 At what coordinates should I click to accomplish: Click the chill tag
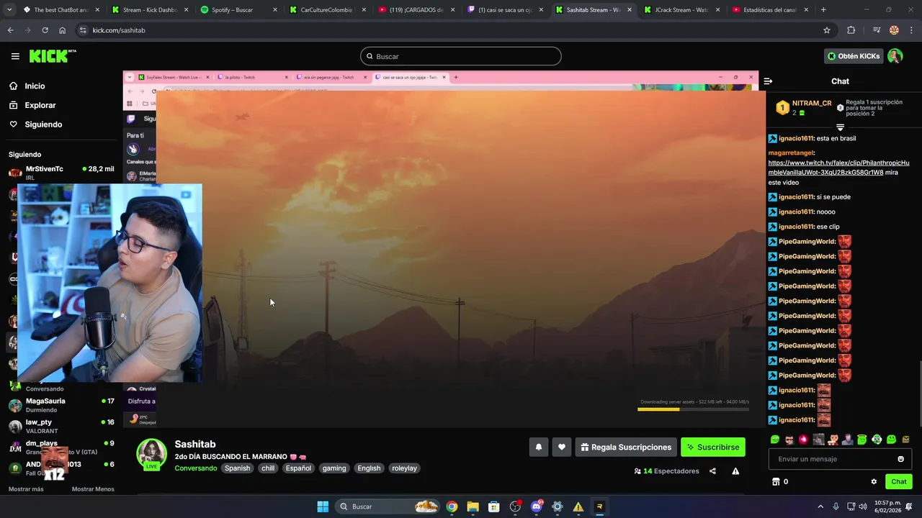point(268,468)
